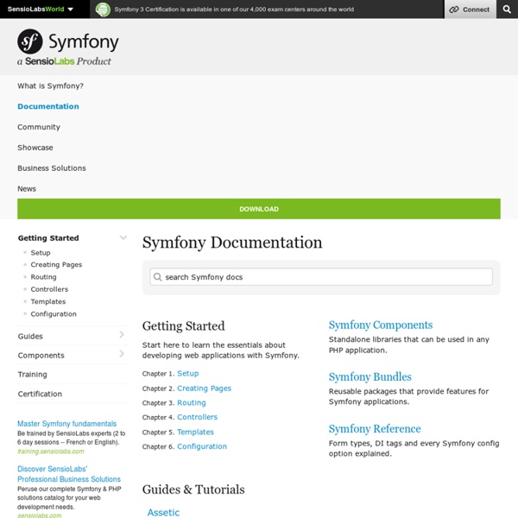Select Routing in the sidebar tree

pos(43,277)
